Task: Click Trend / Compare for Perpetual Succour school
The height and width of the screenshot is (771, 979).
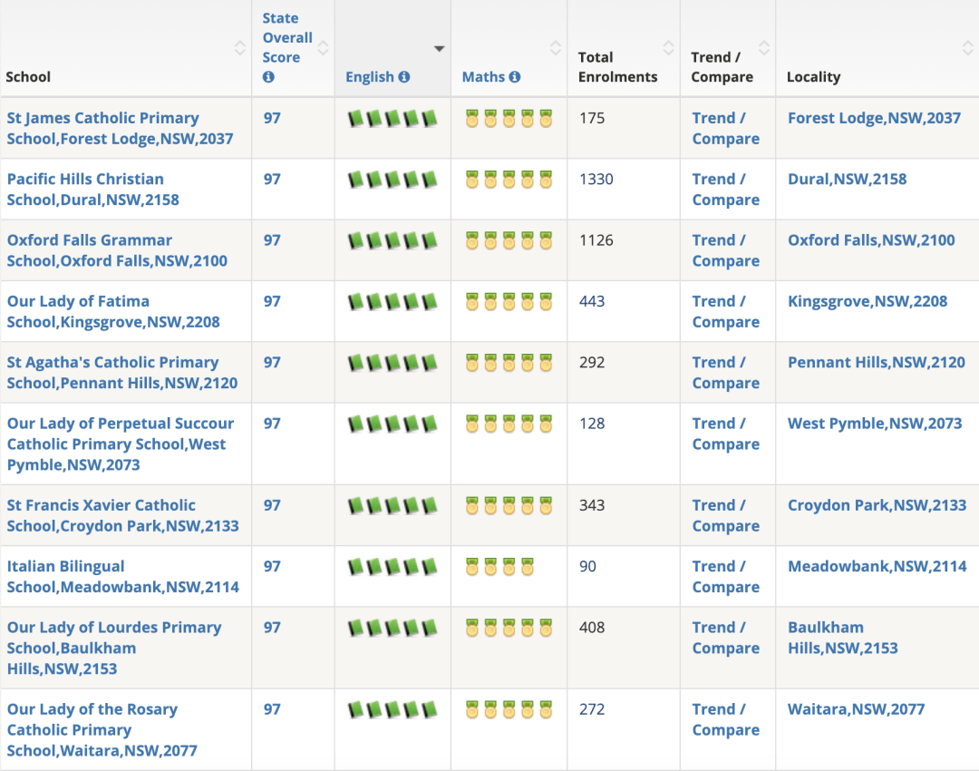Action: tap(725, 434)
